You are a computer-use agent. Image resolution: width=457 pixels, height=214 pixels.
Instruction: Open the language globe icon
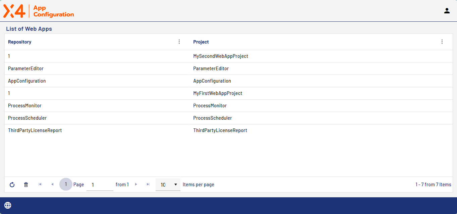(x=8, y=205)
